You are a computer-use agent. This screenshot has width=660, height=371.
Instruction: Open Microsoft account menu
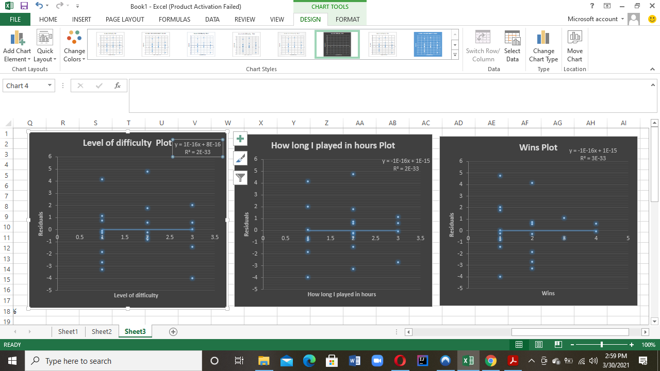(596, 19)
